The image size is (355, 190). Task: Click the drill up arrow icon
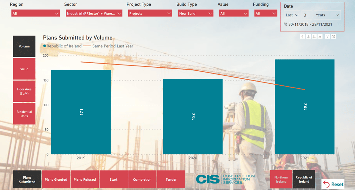pos(302,37)
